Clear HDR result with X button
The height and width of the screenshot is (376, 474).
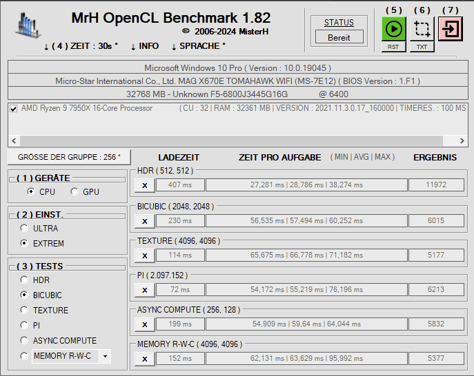tap(145, 185)
